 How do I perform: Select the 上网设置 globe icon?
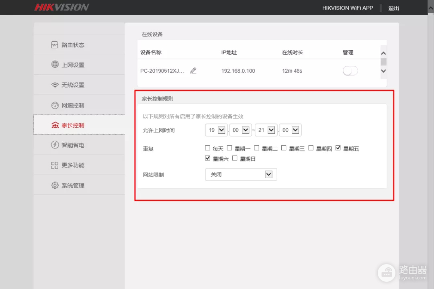[x=55, y=65]
